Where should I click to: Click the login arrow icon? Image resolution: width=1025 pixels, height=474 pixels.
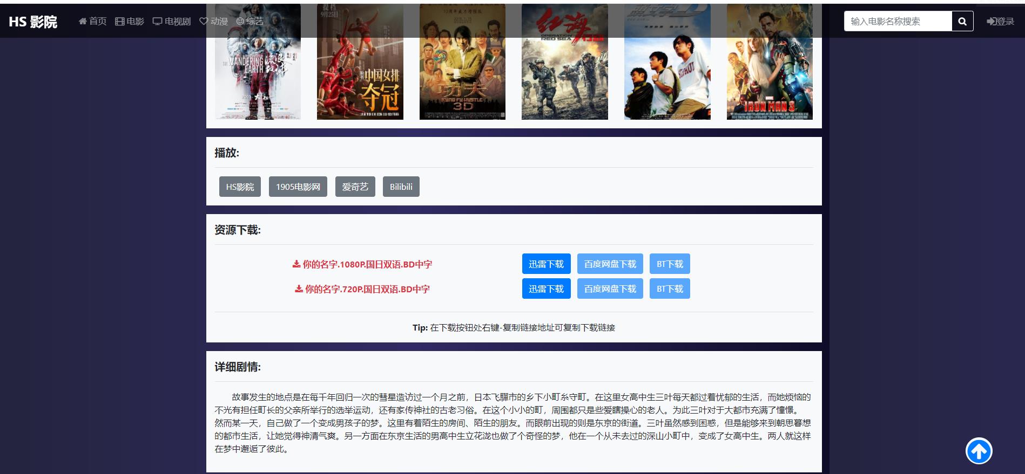(x=991, y=21)
